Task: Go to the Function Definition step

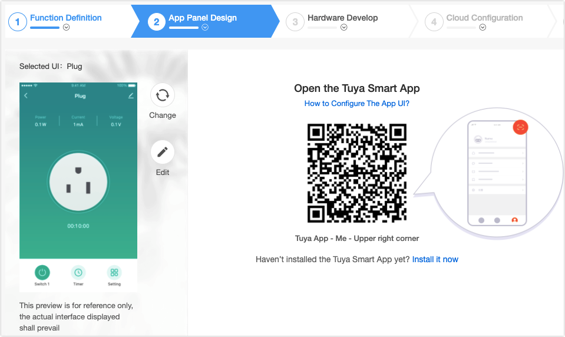Action: pyautogui.click(x=66, y=18)
